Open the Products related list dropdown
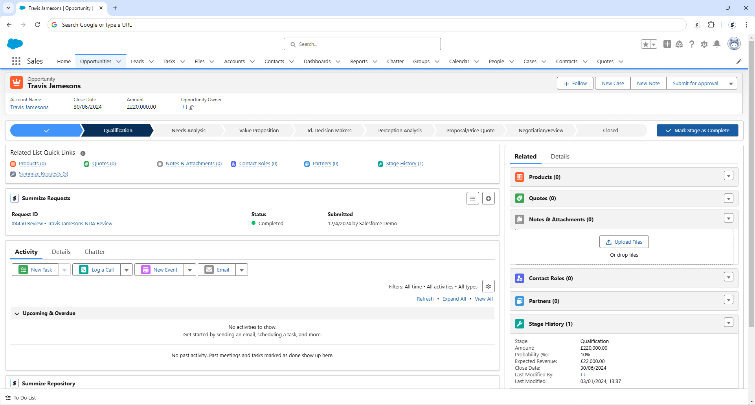755x405 pixels. 728,176
